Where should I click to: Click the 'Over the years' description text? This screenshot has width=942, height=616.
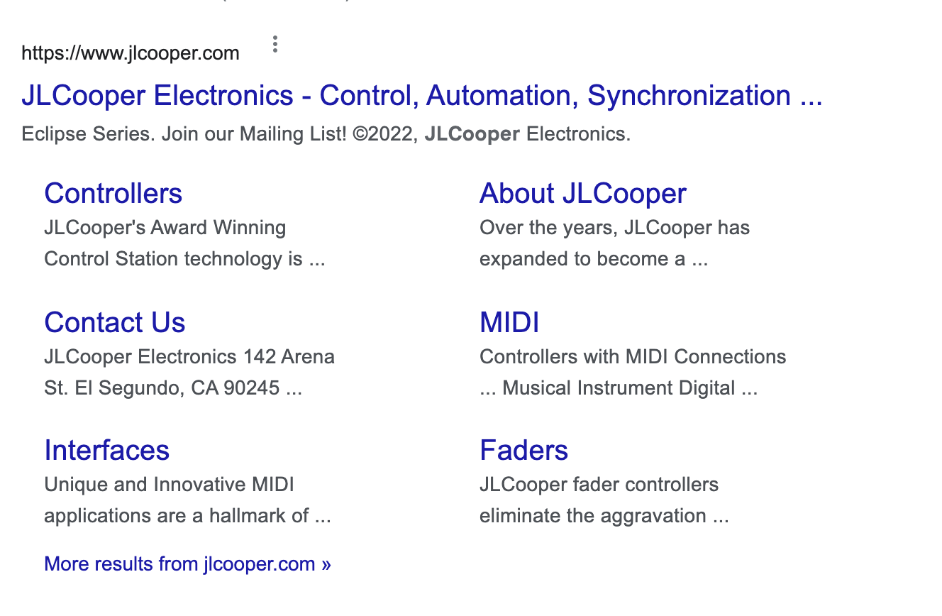click(x=615, y=243)
